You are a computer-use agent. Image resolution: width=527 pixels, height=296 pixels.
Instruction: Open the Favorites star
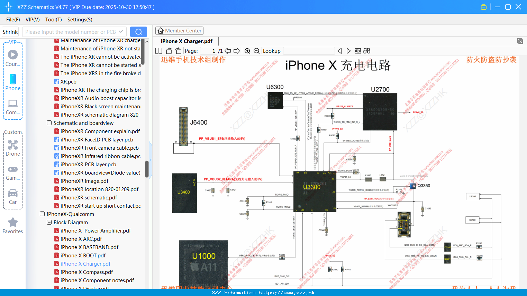tap(13, 226)
